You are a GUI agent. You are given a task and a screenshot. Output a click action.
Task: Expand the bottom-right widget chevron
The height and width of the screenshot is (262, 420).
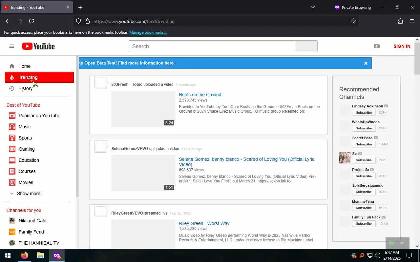[402, 243]
